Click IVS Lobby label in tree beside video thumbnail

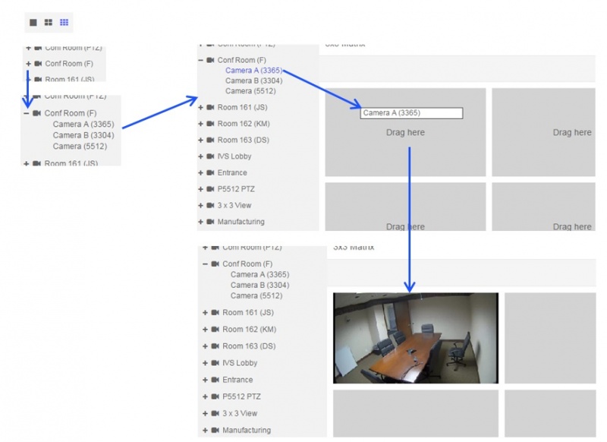tap(240, 363)
